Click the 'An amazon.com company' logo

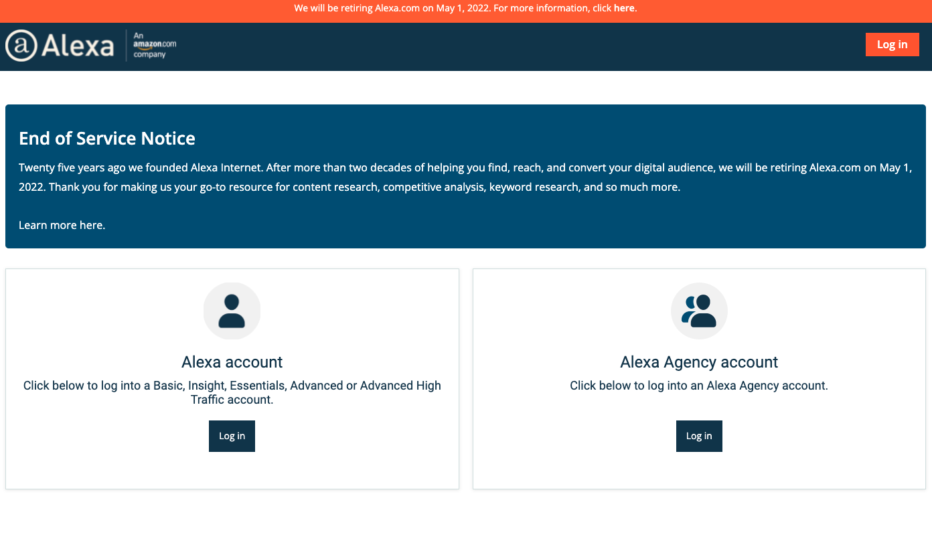click(x=155, y=46)
